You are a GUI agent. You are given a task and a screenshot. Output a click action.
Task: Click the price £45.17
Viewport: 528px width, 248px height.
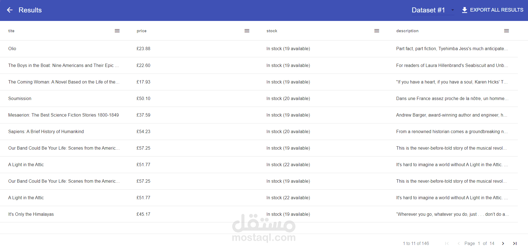143,214
